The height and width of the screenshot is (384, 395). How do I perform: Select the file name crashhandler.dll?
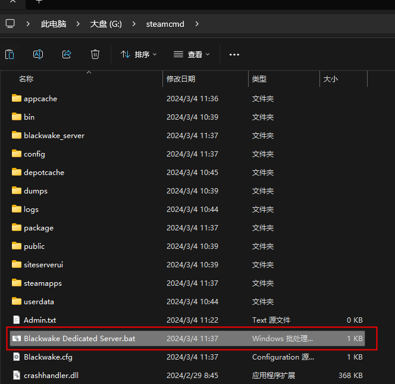click(x=51, y=376)
